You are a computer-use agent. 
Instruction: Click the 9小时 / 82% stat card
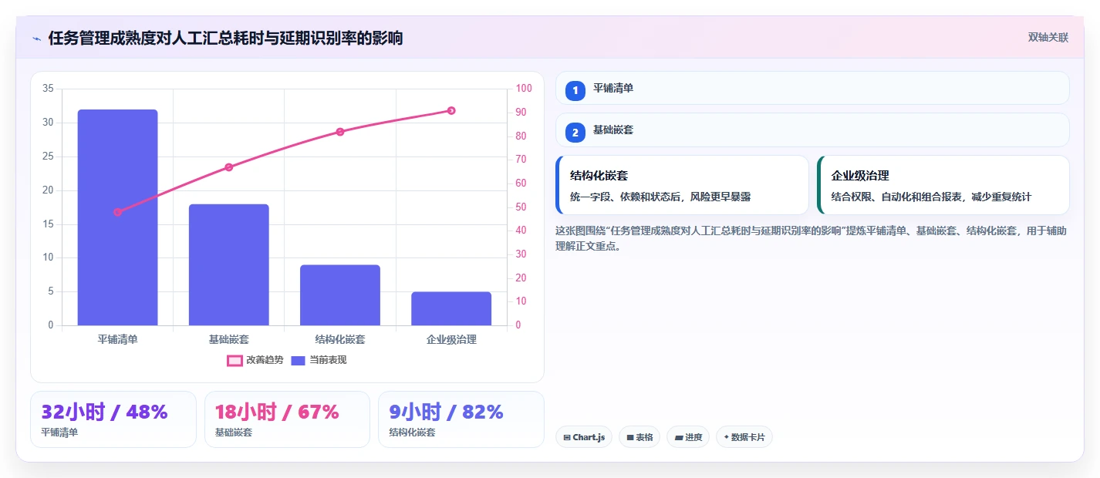point(461,419)
